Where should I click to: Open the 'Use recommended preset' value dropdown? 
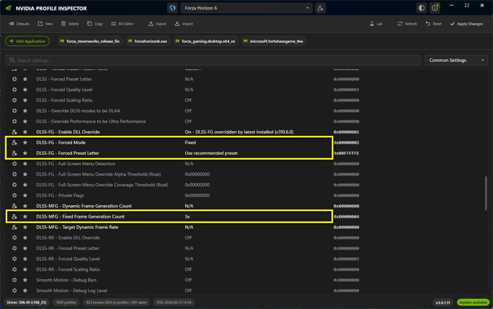(x=211, y=153)
